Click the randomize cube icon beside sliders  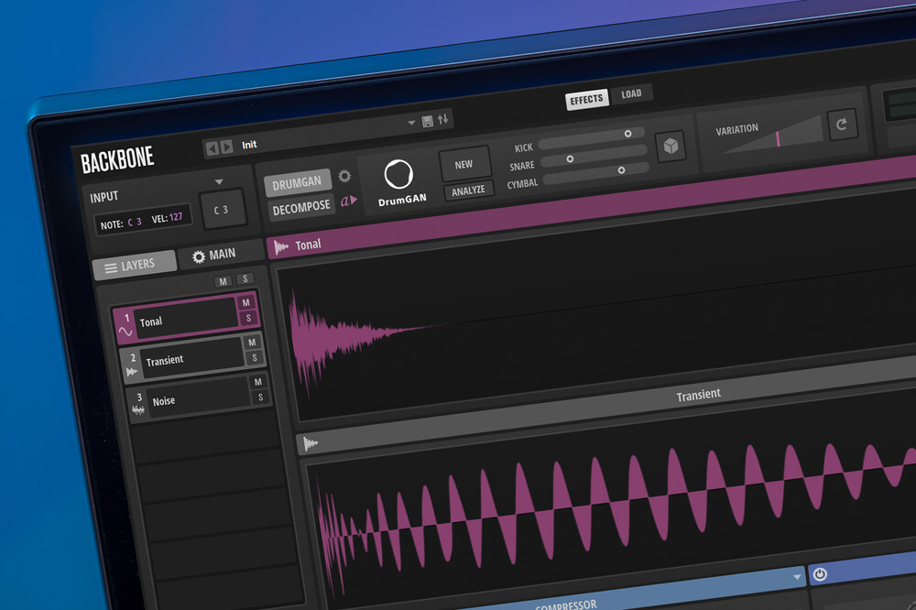point(671,147)
